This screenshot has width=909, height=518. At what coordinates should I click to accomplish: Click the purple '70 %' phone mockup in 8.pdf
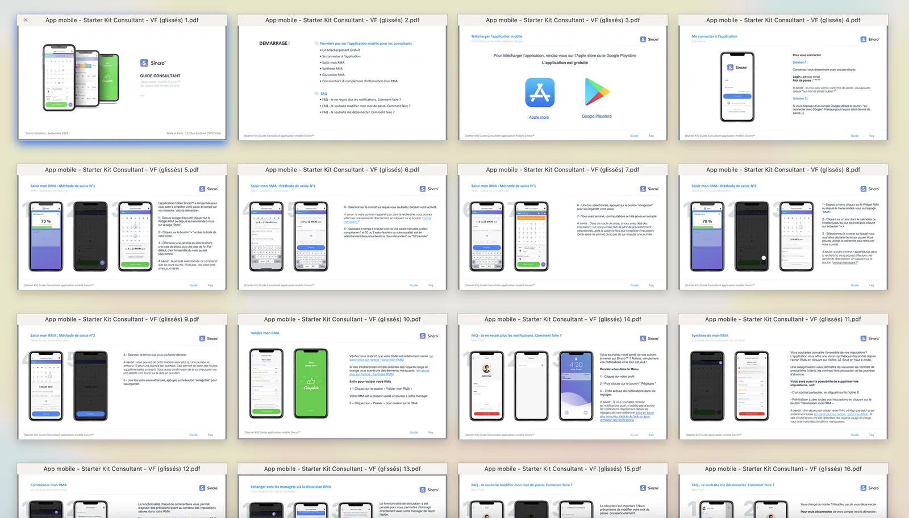pyautogui.click(x=707, y=236)
